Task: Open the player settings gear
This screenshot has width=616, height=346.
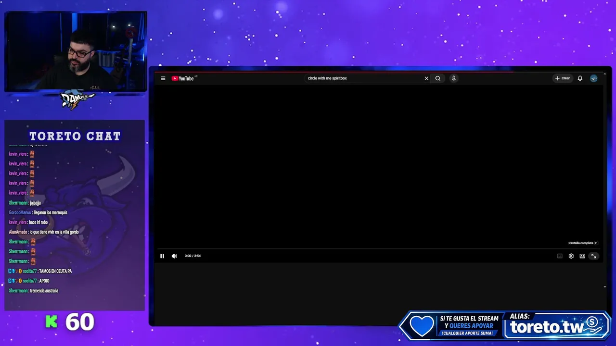Action: coord(571,256)
